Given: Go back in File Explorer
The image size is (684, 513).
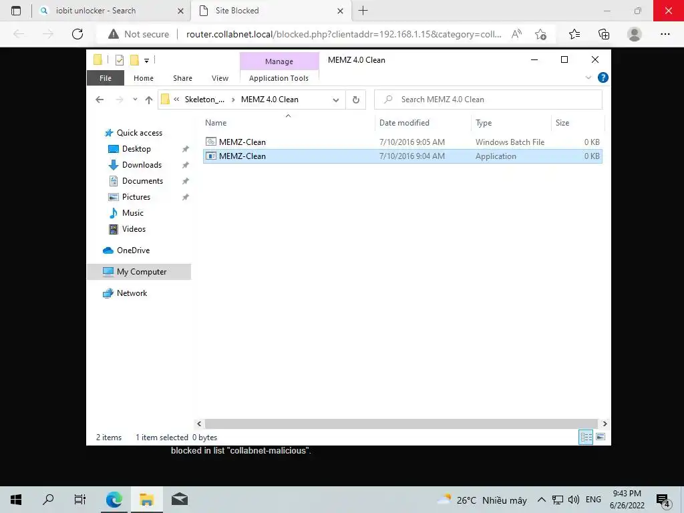Looking at the screenshot, I should 100,100.
